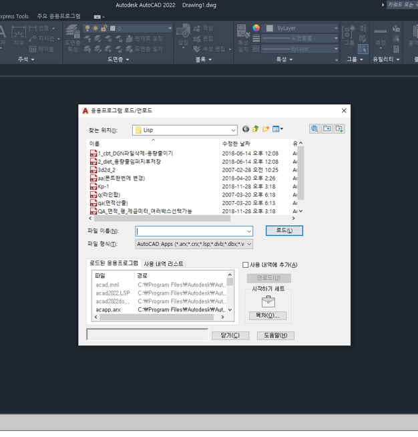Switch to the Loaded Applications tab
The image size is (418, 437).
114,263
